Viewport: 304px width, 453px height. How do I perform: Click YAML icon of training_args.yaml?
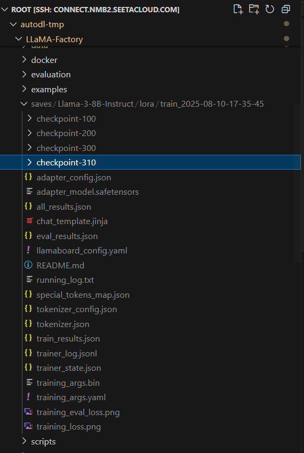[x=28, y=397]
